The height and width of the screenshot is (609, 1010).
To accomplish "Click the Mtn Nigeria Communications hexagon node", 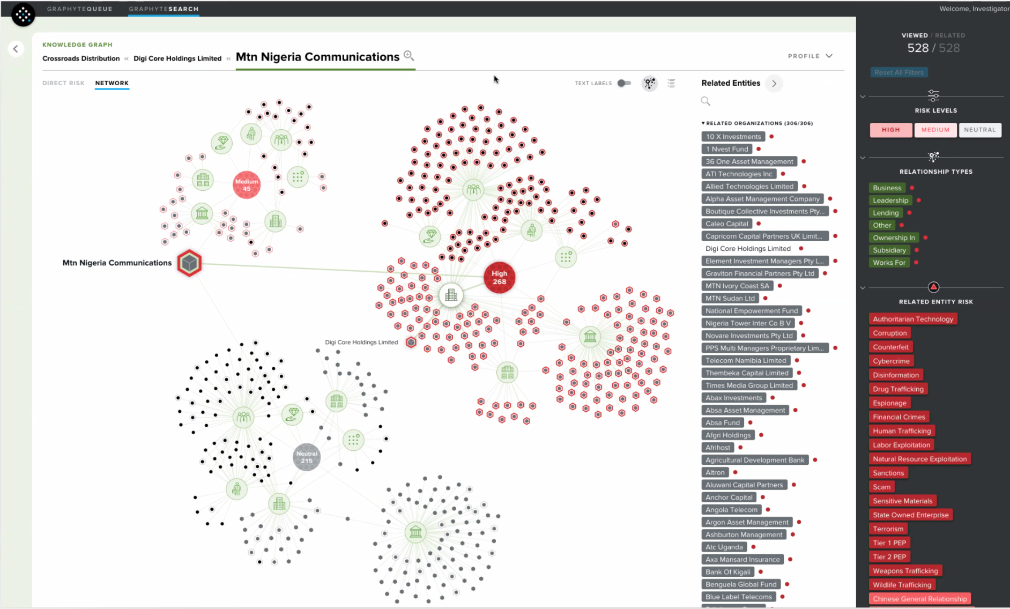I will coord(189,263).
